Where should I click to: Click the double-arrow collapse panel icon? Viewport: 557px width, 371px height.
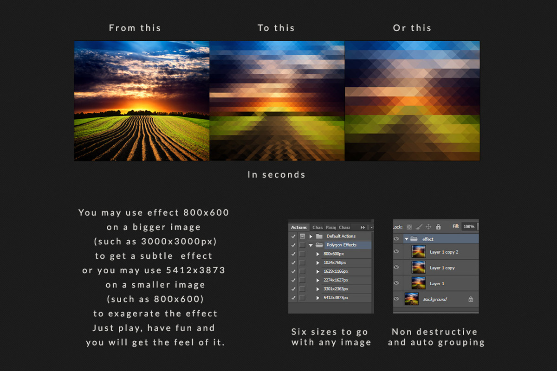(x=363, y=227)
